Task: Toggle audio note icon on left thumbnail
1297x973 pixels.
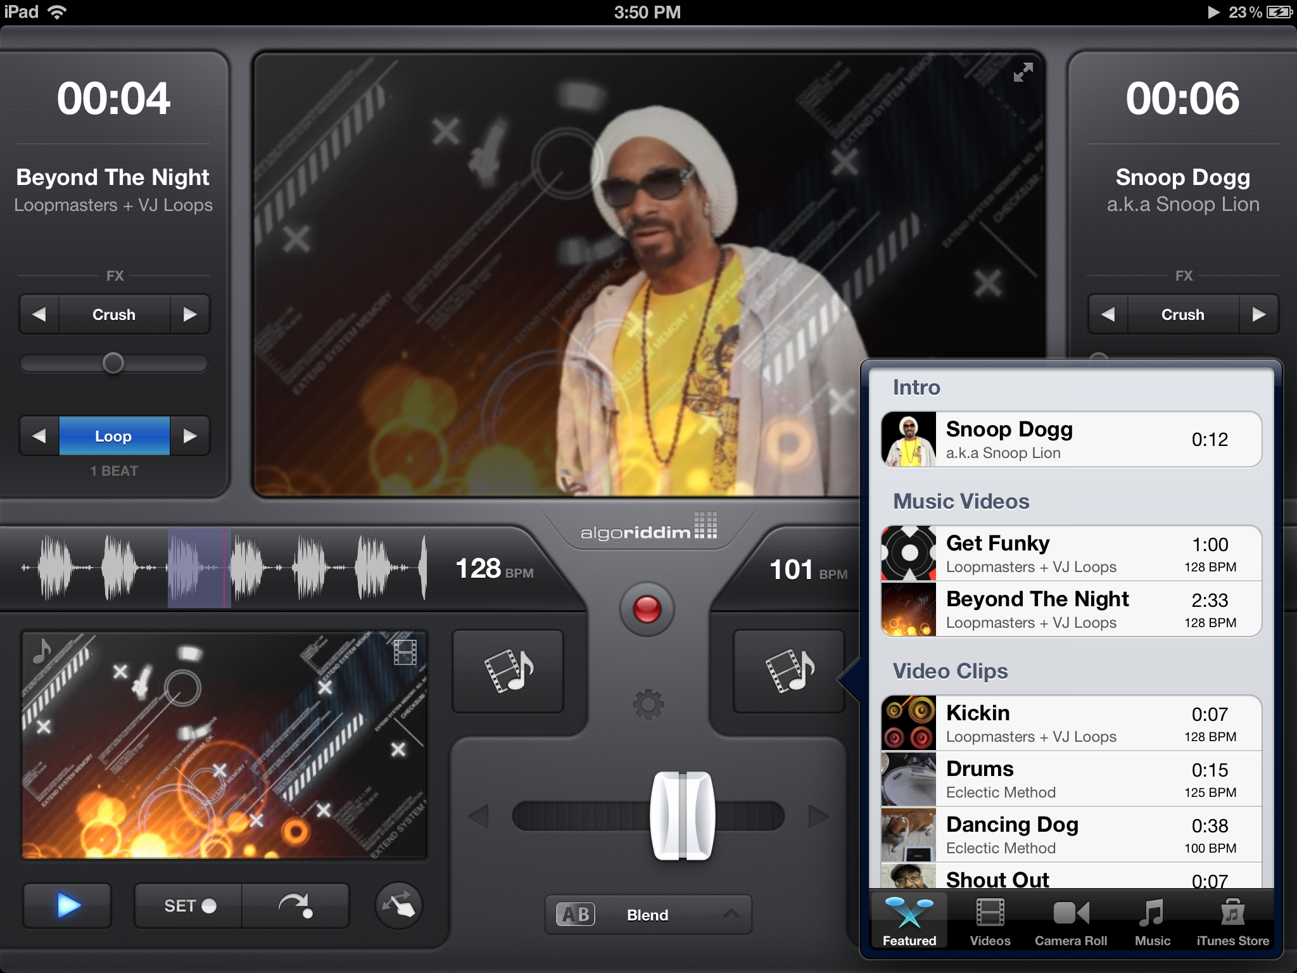Action: pyautogui.click(x=42, y=650)
